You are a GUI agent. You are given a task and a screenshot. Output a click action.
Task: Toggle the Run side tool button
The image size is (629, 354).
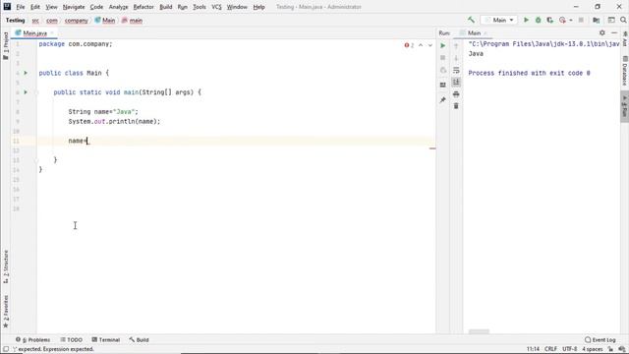(x=625, y=107)
